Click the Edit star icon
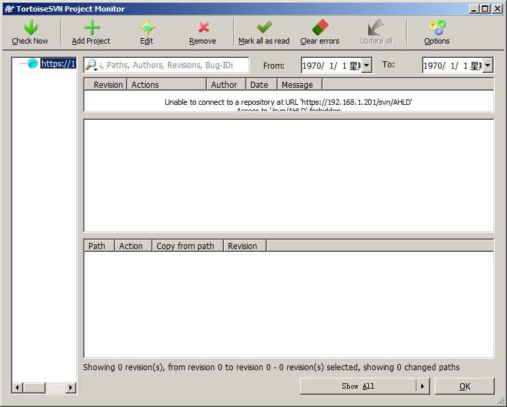This screenshot has width=507, height=407. (x=148, y=27)
